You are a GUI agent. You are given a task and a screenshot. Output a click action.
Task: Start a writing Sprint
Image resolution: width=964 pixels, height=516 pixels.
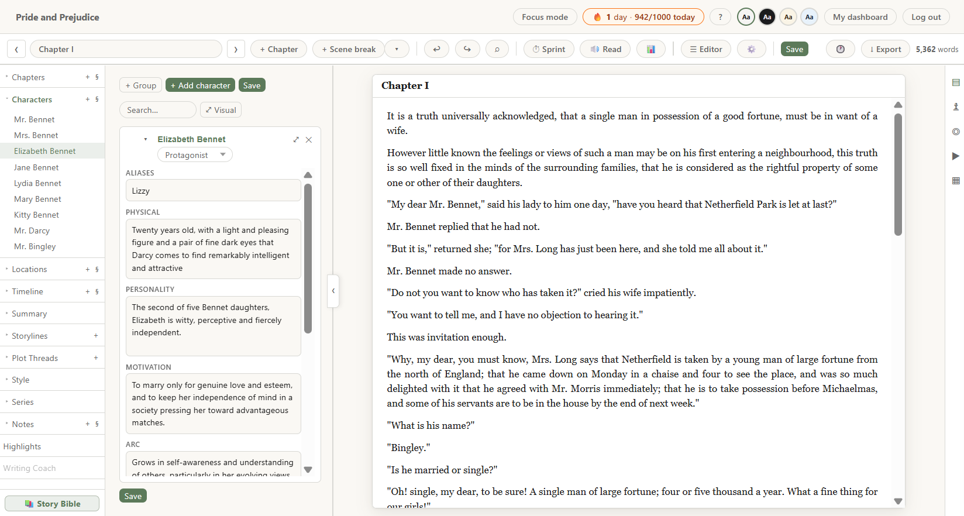[549, 49]
